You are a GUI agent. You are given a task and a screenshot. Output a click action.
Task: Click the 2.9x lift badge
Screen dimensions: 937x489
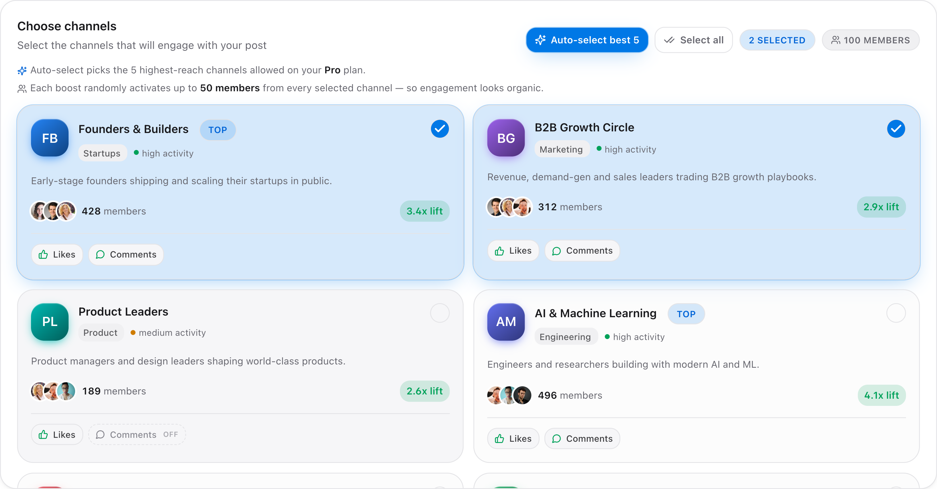pyautogui.click(x=881, y=207)
